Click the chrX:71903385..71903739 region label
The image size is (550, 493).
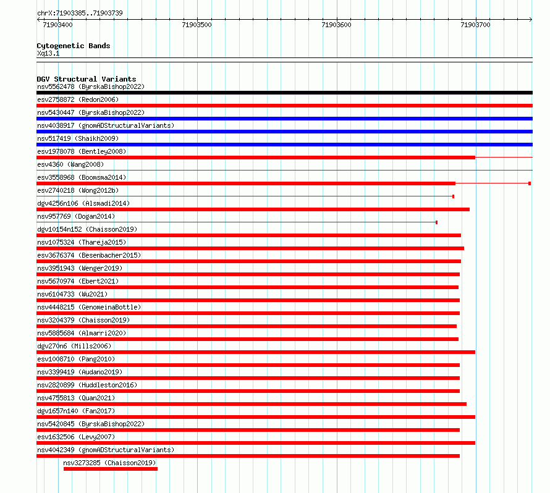point(80,14)
